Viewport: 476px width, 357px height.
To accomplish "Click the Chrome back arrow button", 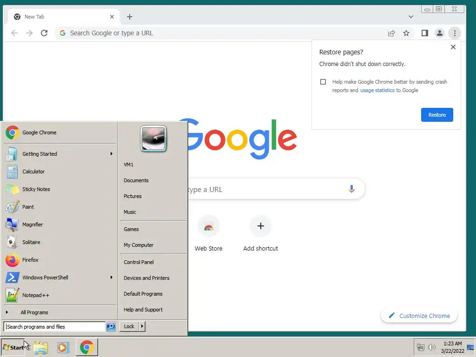I will coord(14,33).
